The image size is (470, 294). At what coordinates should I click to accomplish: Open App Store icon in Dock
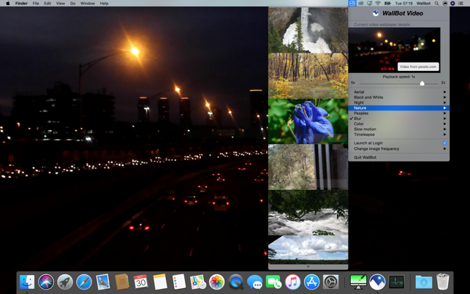pos(311,282)
